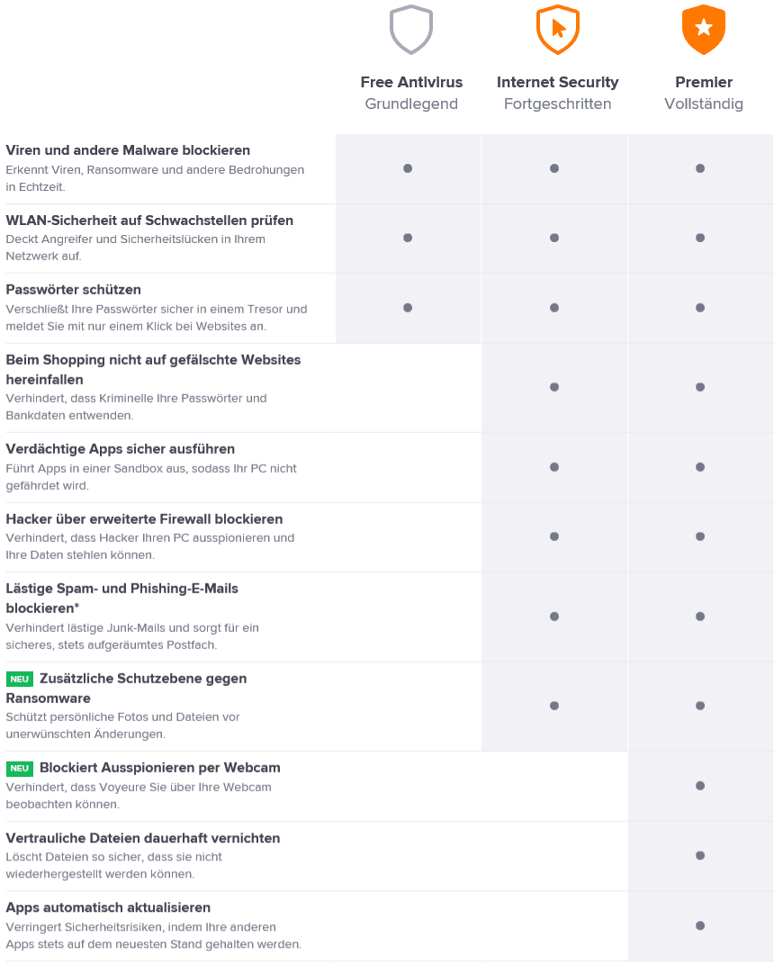
Task: Click 'Vertrauliche Dateien dauerhaft vernichten' title
Action: [x=143, y=838]
